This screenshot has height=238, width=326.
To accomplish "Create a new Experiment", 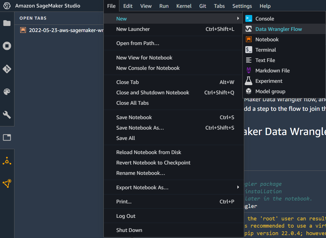I will point(284,81).
